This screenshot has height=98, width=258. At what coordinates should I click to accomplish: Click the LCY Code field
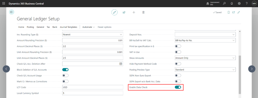[x=93, y=87]
